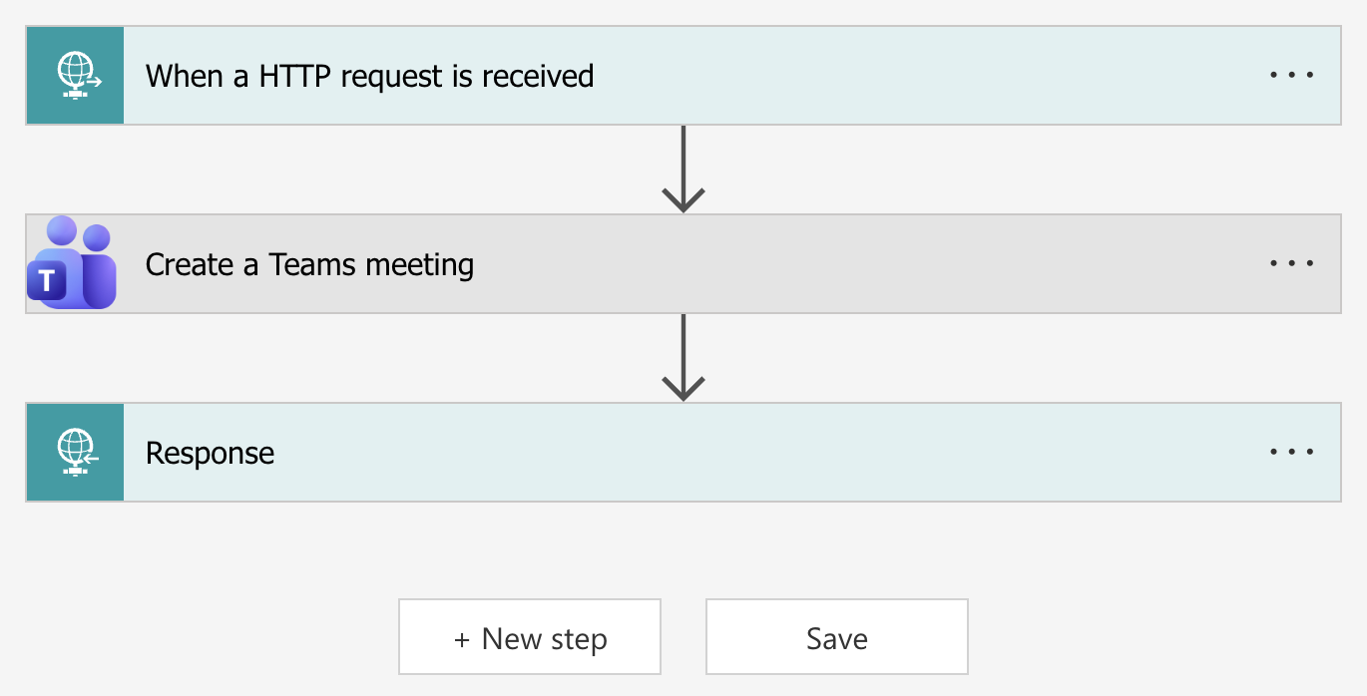Click the arrowhead pointing to Response step

[683, 388]
